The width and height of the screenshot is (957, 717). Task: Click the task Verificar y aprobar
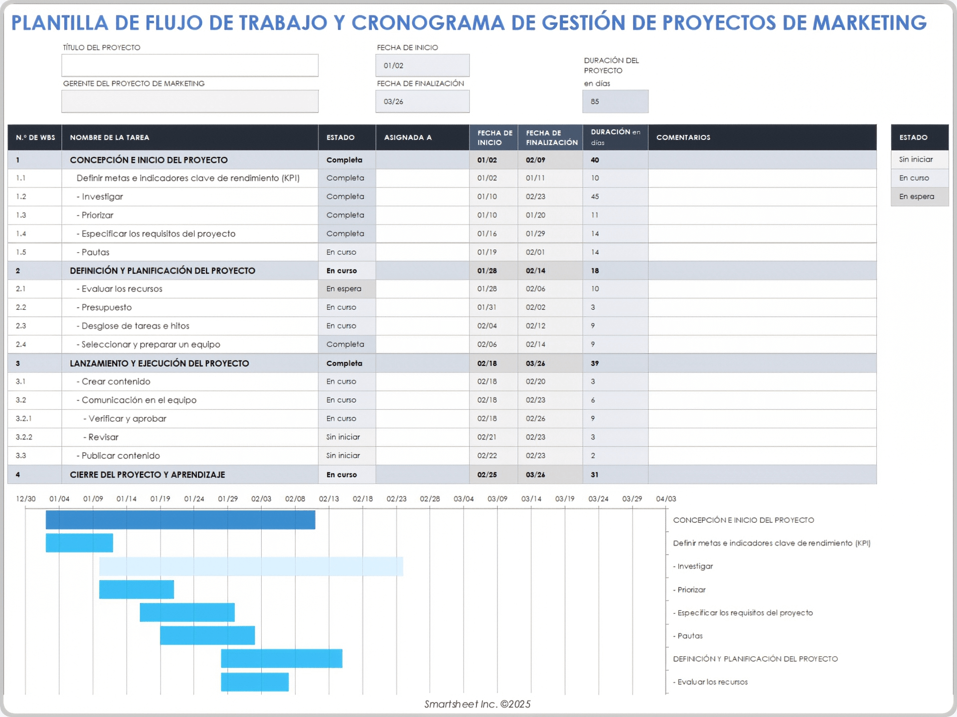[125, 419]
